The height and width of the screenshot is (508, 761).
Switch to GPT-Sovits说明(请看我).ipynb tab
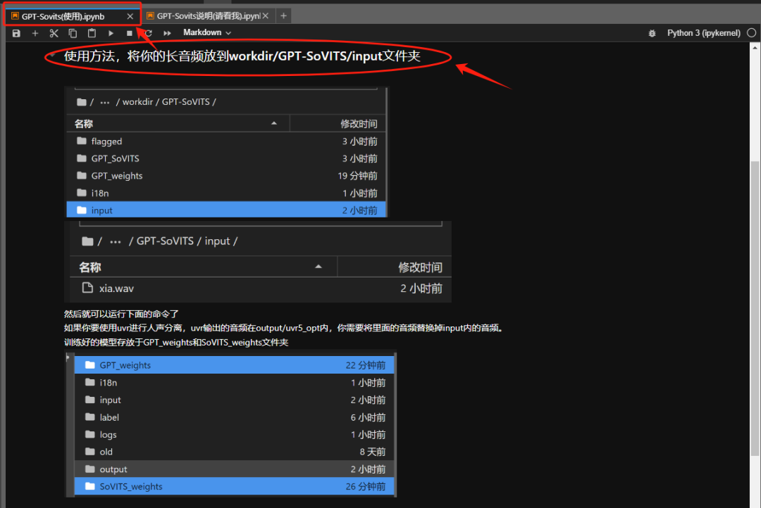pyautogui.click(x=208, y=16)
